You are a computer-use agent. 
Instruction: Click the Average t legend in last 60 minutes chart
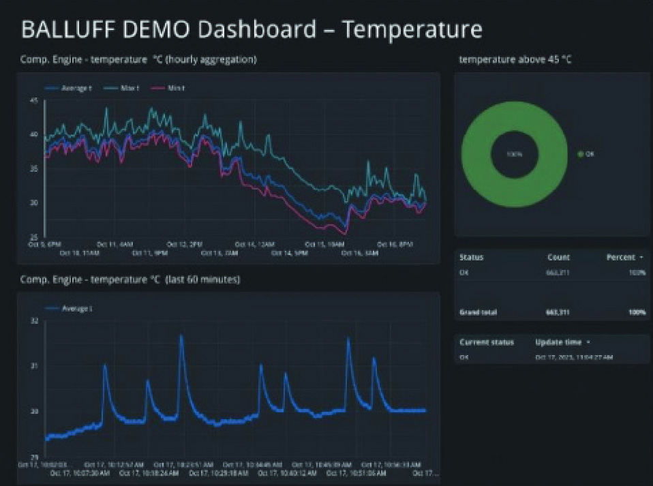point(70,309)
